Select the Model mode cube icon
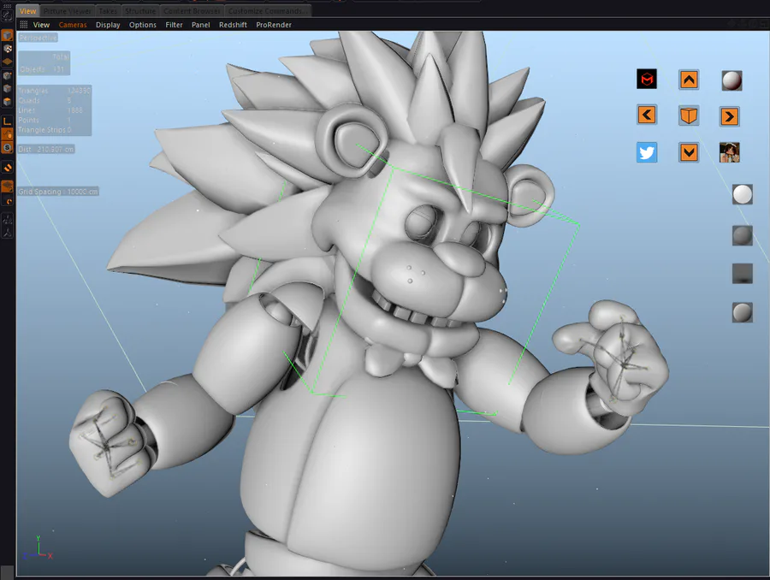 (x=8, y=36)
